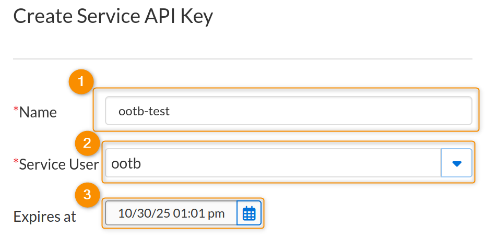Click the orange badge numbered 2
This screenshot has width=485, height=239.
[x=88, y=143]
